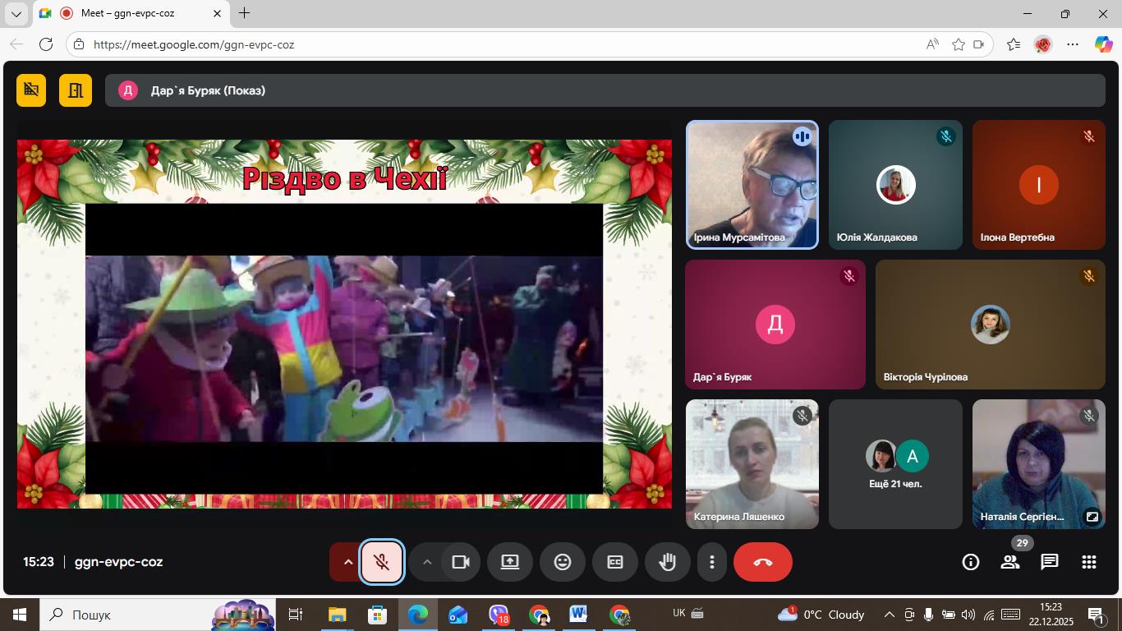Toggle the camera on or off
Viewport: 1122px width, 631px height.
(x=461, y=562)
